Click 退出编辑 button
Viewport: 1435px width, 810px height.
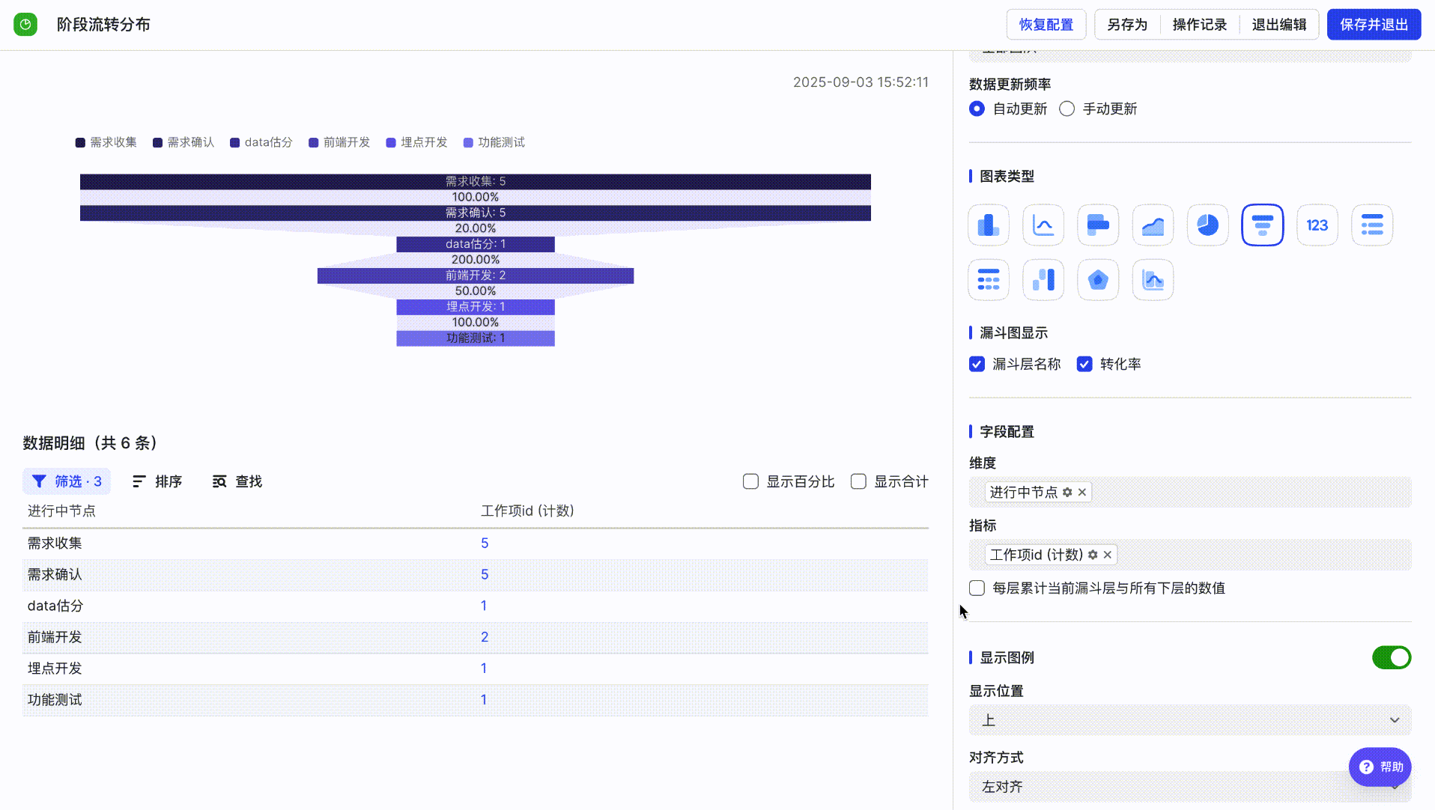click(1278, 25)
